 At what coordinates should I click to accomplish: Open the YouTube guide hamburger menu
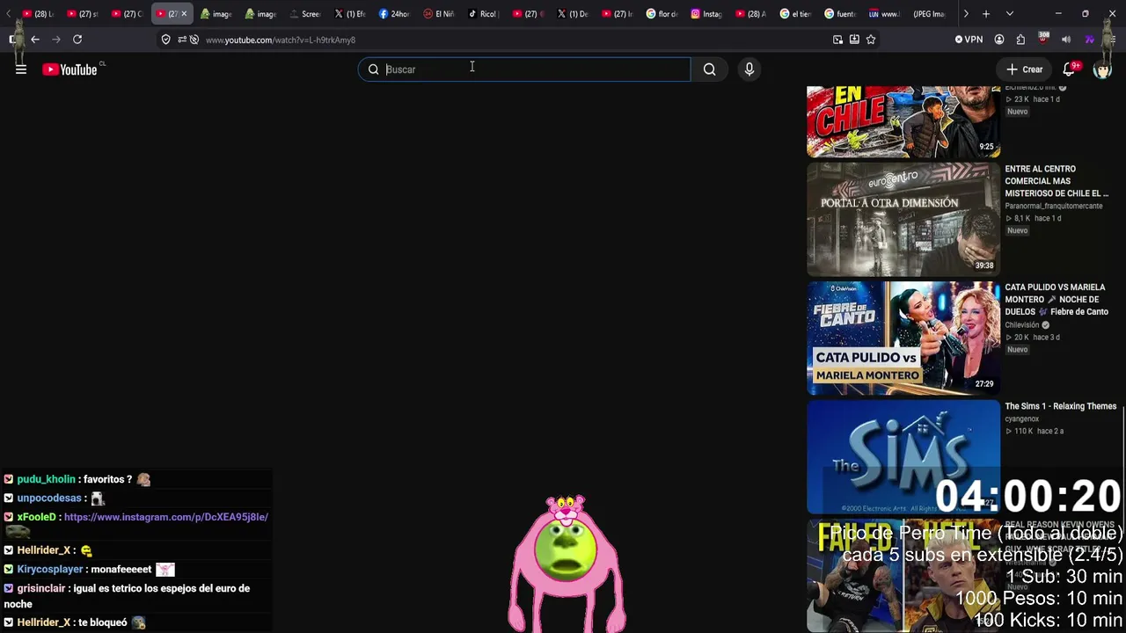[x=21, y=69]
